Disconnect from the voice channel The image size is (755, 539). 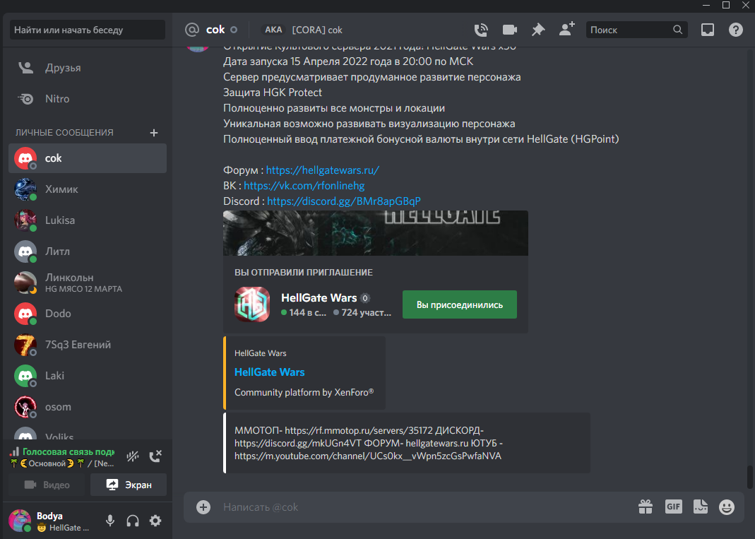[x=155, y=456]
